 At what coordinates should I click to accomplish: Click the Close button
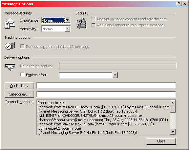pos(161,141)
